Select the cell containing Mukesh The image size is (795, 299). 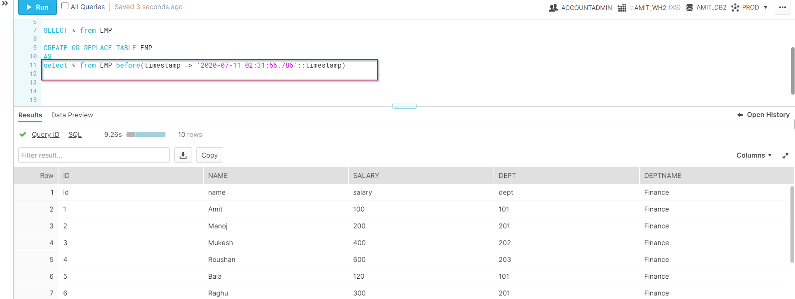(276, 243)
